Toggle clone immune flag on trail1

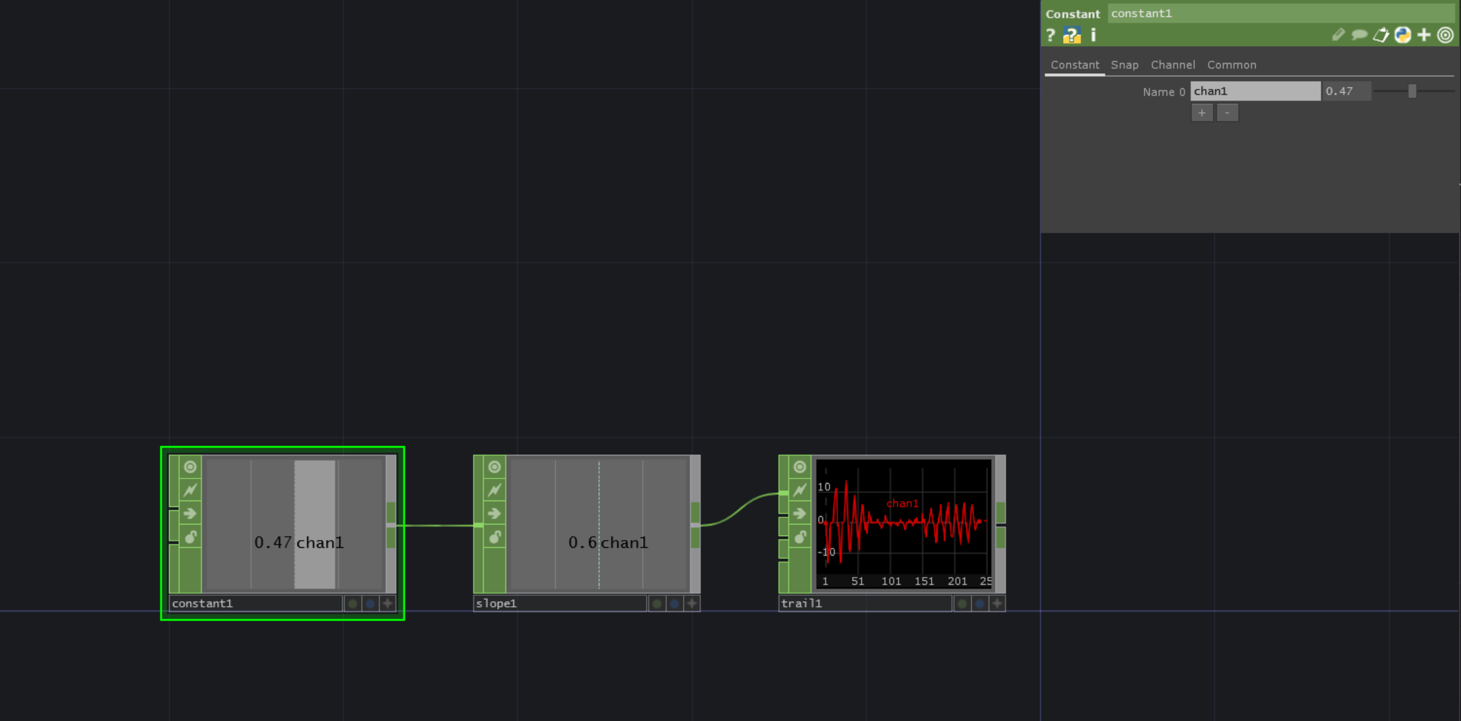[800, 490]
